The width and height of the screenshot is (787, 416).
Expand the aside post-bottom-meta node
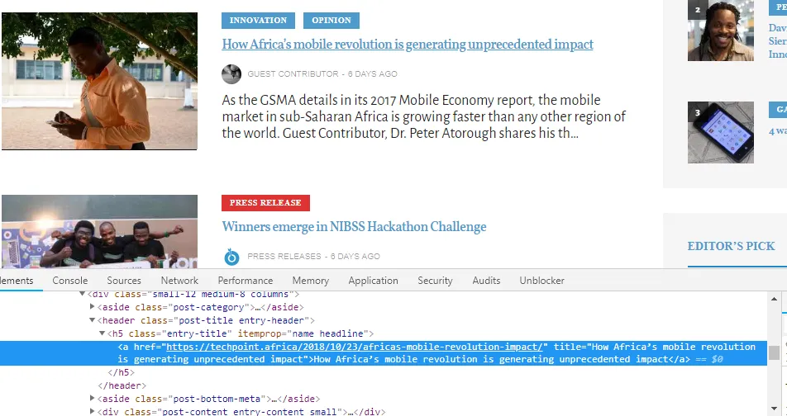tap(93, 399)
